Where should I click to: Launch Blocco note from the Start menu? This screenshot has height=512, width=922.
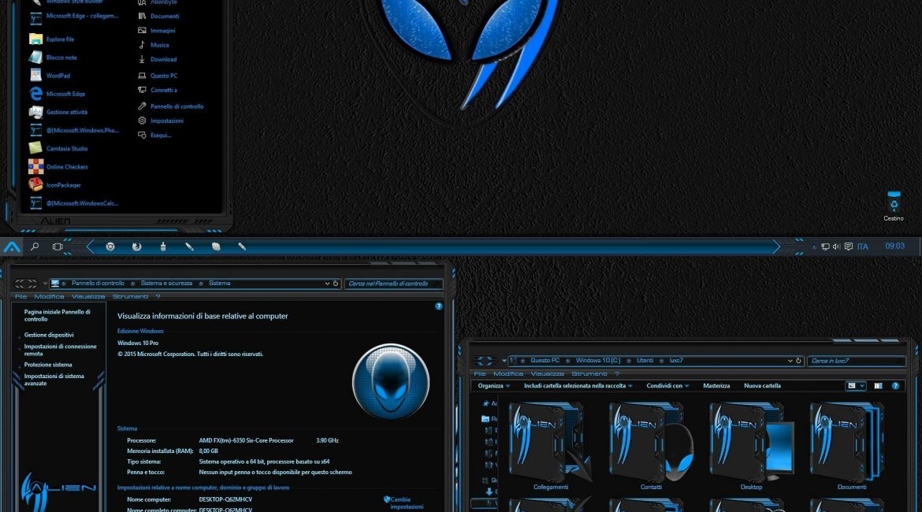pos(53,58)
